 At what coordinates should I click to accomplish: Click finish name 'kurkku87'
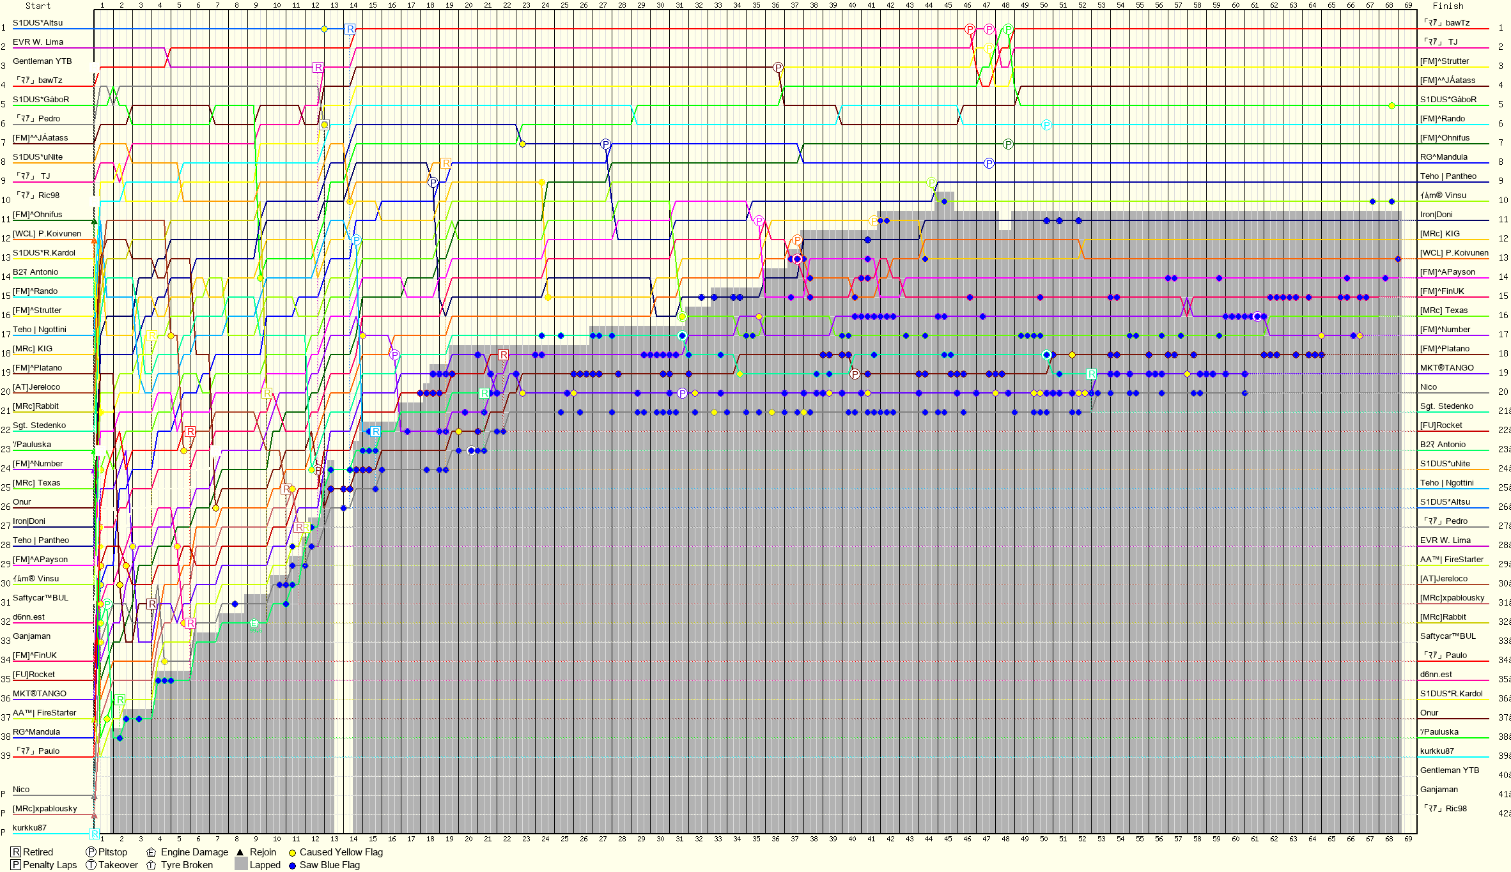coord(1437,751)
